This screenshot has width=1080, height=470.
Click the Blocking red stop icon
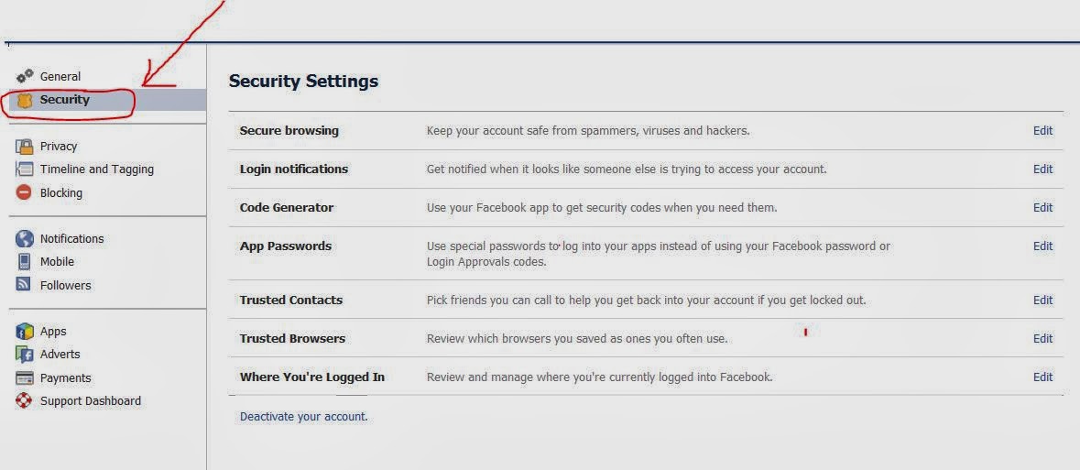pyautogui.click(x=24, y=192)
